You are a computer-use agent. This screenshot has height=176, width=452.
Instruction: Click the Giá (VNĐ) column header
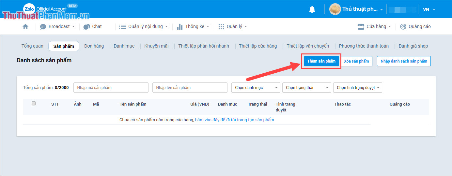(x=200, y=104)
